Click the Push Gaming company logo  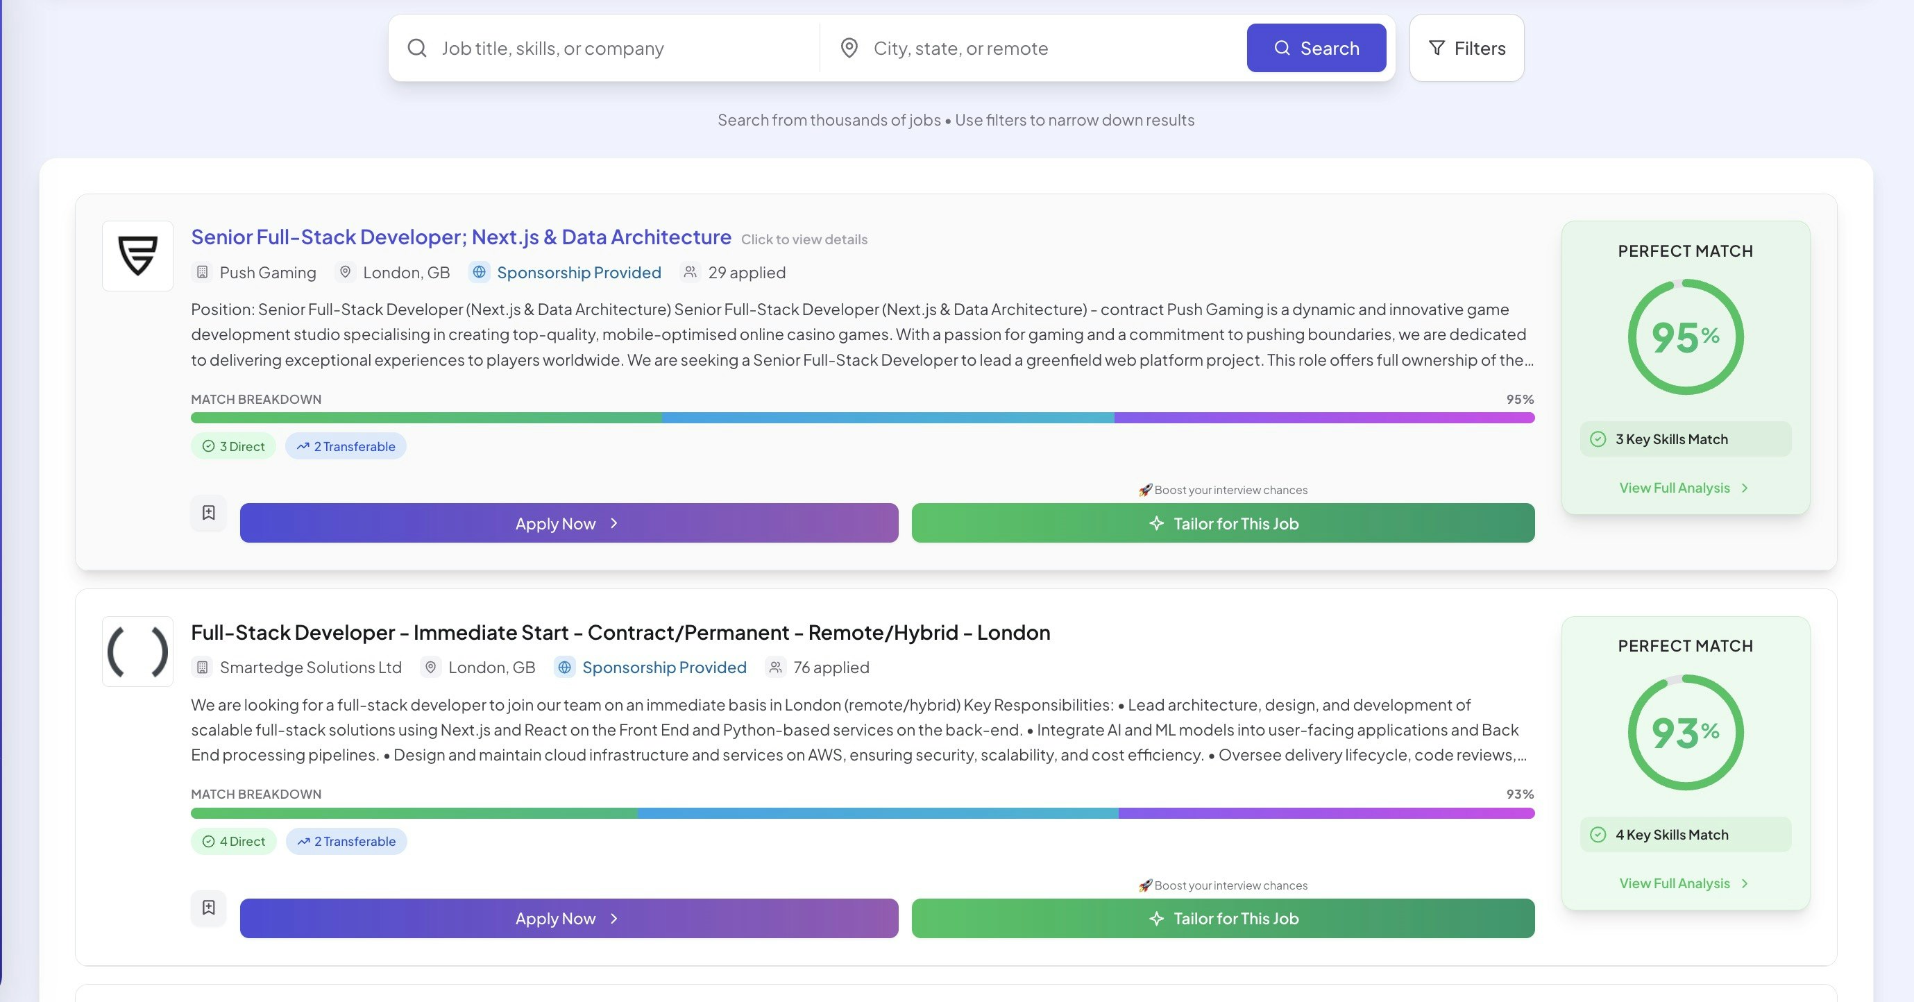[137, 255]
